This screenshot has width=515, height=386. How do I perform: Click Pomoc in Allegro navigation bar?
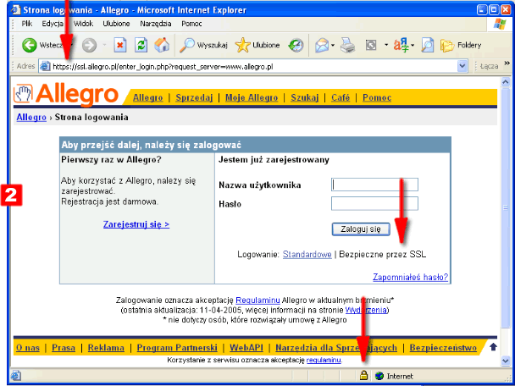click(x=377, y=98)
